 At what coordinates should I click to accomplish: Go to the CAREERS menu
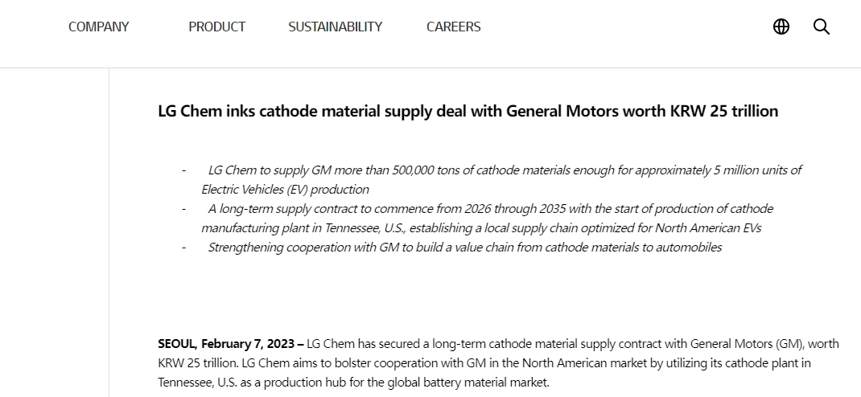pyautogui.click(x=453, y=27)
